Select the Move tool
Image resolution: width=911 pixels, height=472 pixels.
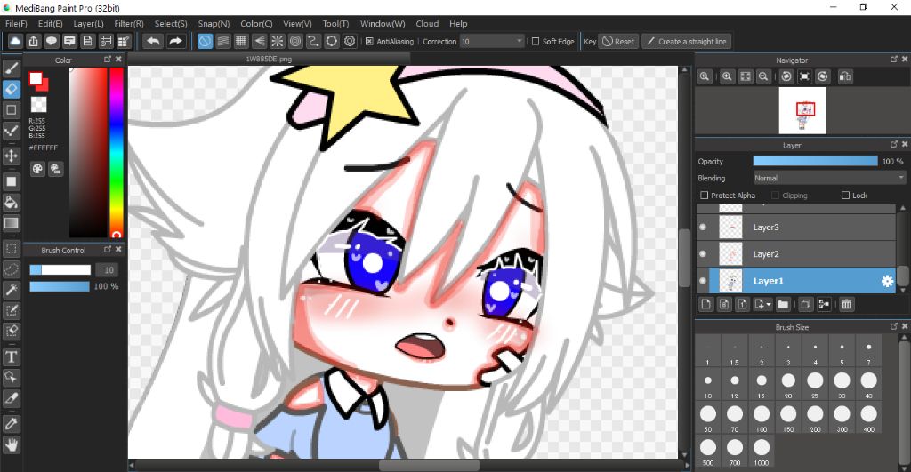(x=11, y=156)
